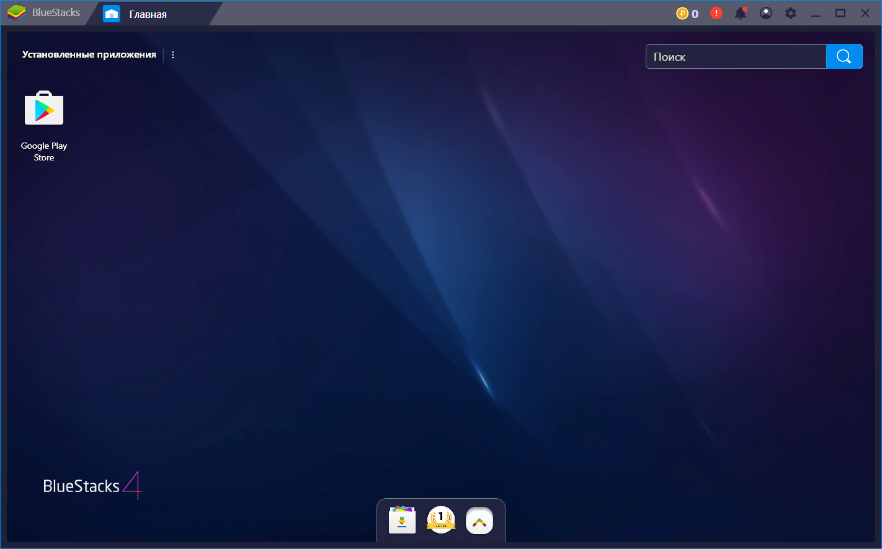Click the colorful arrow icon in dock
The image size is (882, 549).
pos(479,521)
